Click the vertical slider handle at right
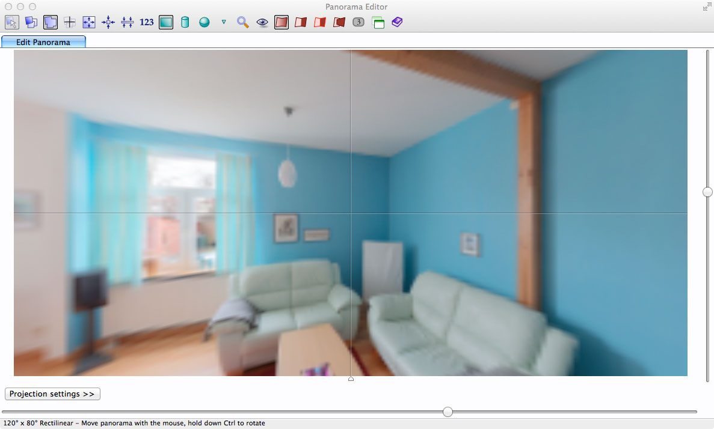Screen dimensions: 714x429 click(x=707, y=192)
